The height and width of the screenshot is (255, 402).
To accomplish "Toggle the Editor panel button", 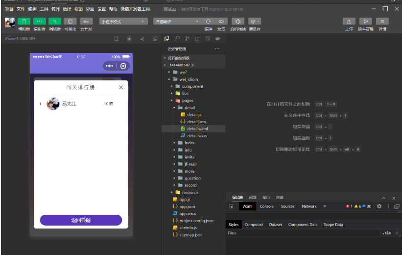I will 40,21.
